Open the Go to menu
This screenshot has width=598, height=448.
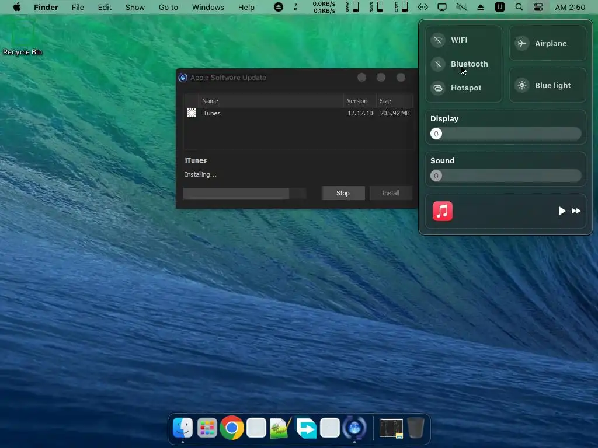coord(168,7)
